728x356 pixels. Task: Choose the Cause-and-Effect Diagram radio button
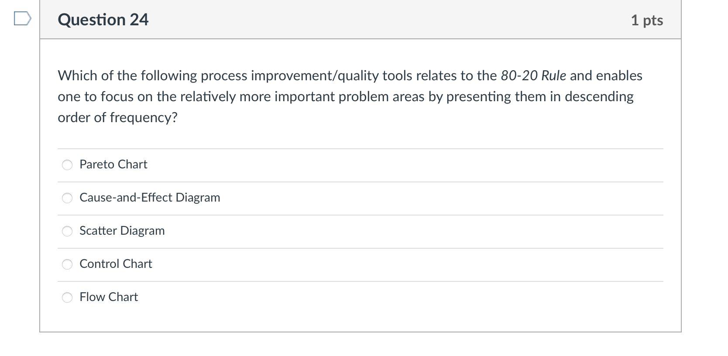(67, 198)
